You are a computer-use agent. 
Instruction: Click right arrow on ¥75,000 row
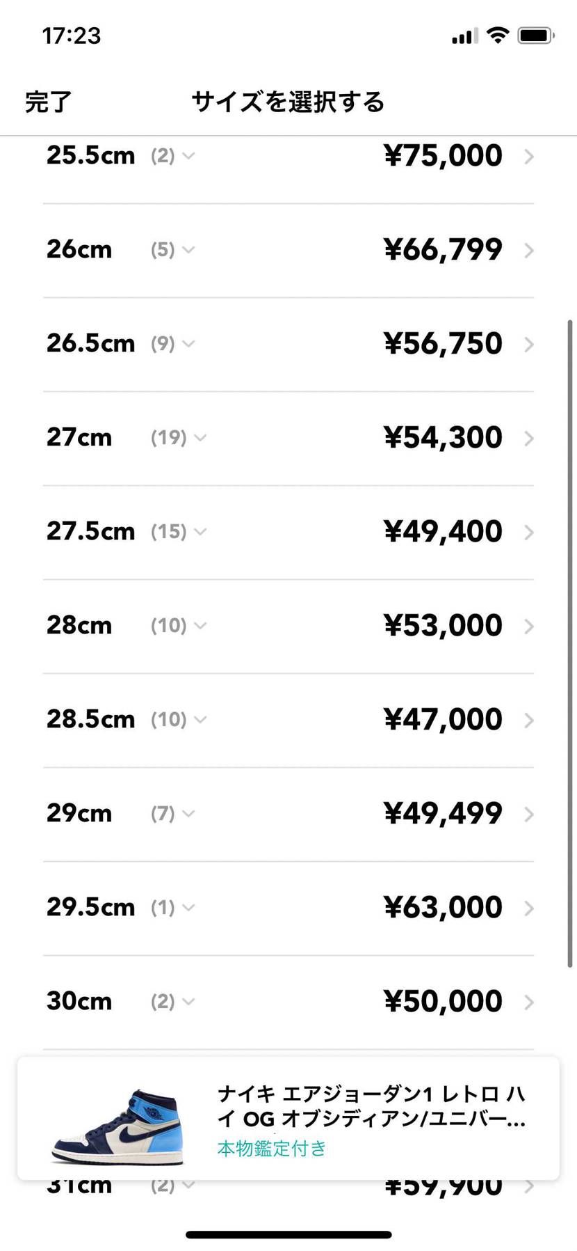click(529, 157)
